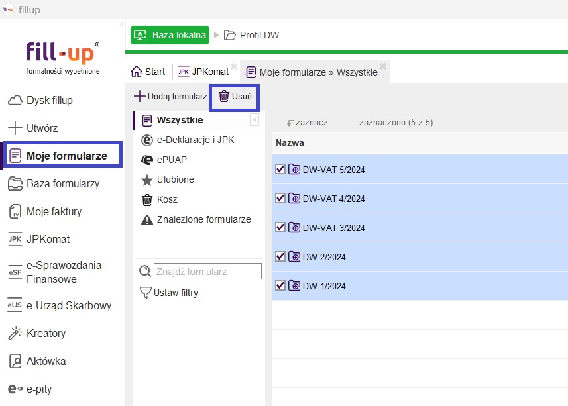This screenshot has height=406, width=568.
Task: Click the Znalezione formularze warning icon
Action: tap(146, 220)
